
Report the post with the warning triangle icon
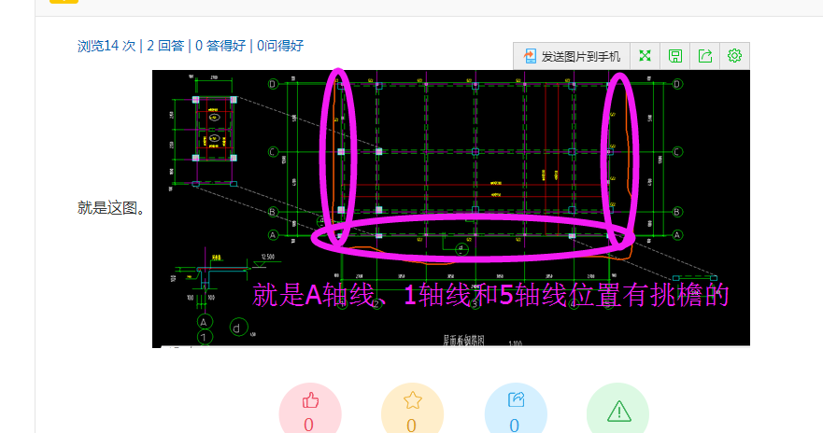[618, 411]
